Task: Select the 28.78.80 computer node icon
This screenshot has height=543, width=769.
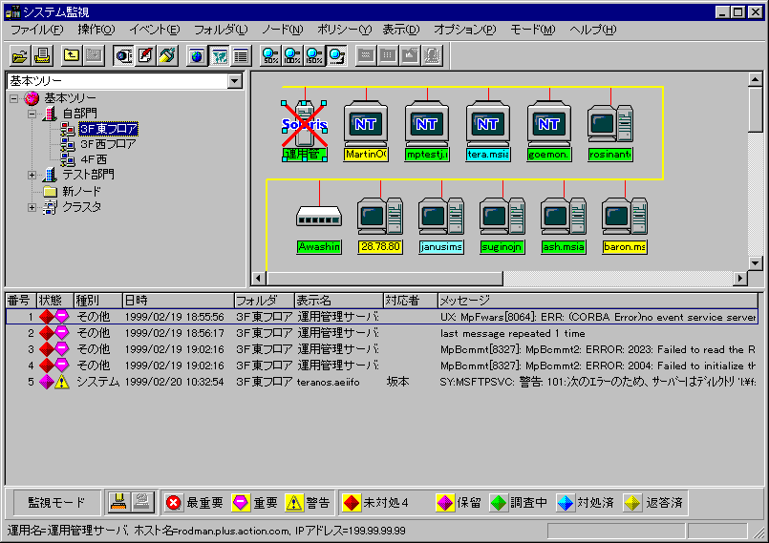Action: (380, 216)
